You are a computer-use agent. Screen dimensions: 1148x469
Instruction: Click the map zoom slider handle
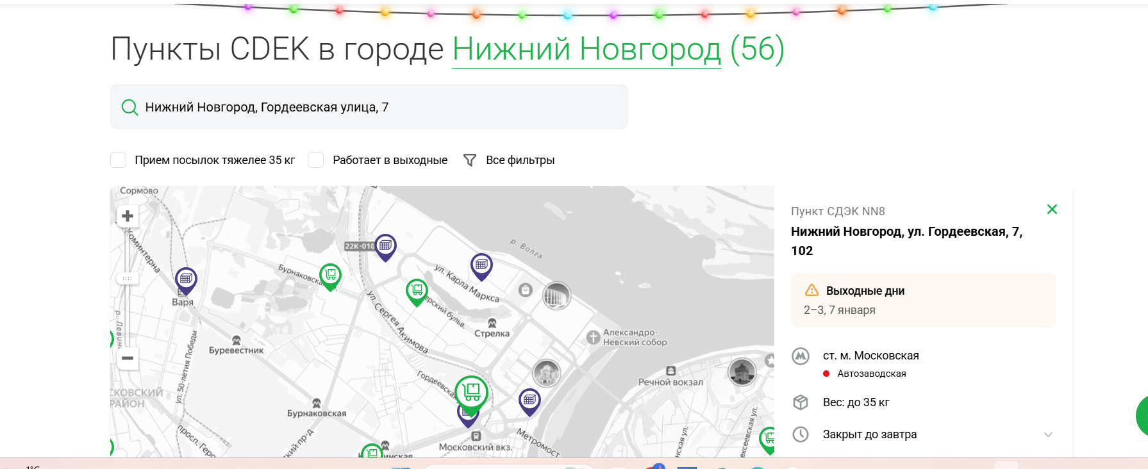click(128, 278)
